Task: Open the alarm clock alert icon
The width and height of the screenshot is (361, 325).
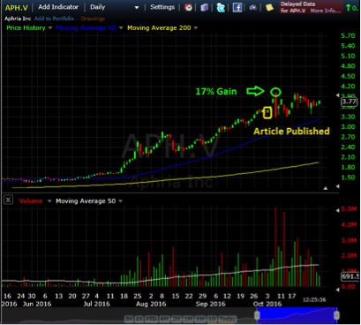Action: (189, 7)
